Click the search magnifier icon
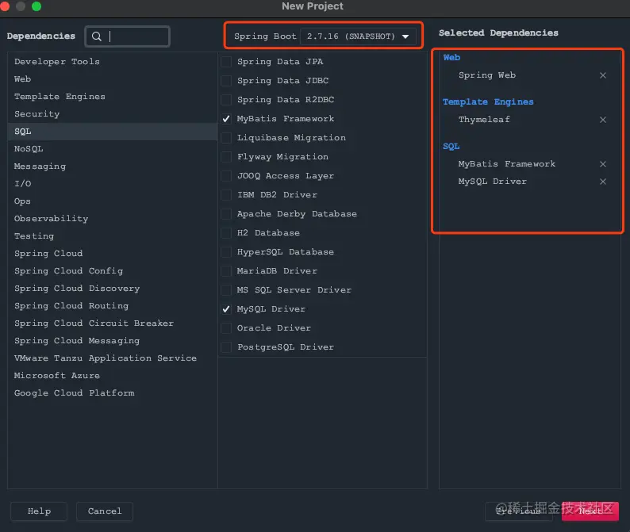 (97, 36)
